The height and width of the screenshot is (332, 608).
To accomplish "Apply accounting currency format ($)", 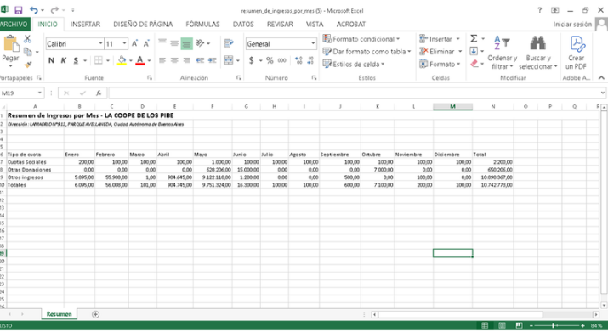I will [x=251, y=60].
